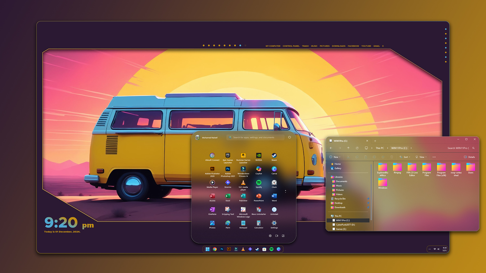Viewport: 486px width, 273px height.
Task: Go up one folder level in Explorer
Action: coord(348,148)
